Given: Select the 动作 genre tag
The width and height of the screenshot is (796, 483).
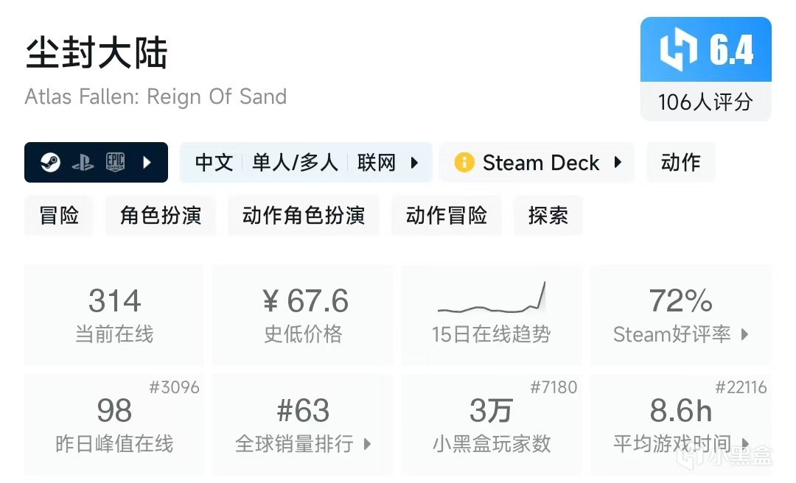Looking at the screenshot, I should coord(680,163).
